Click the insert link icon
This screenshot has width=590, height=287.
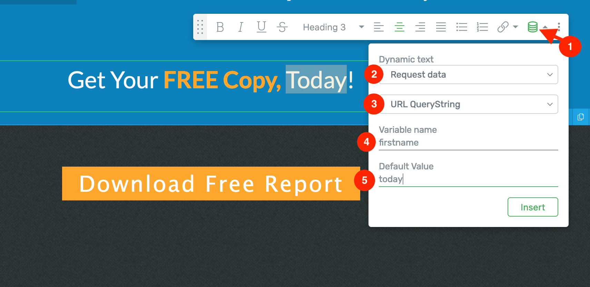(503, 27)
